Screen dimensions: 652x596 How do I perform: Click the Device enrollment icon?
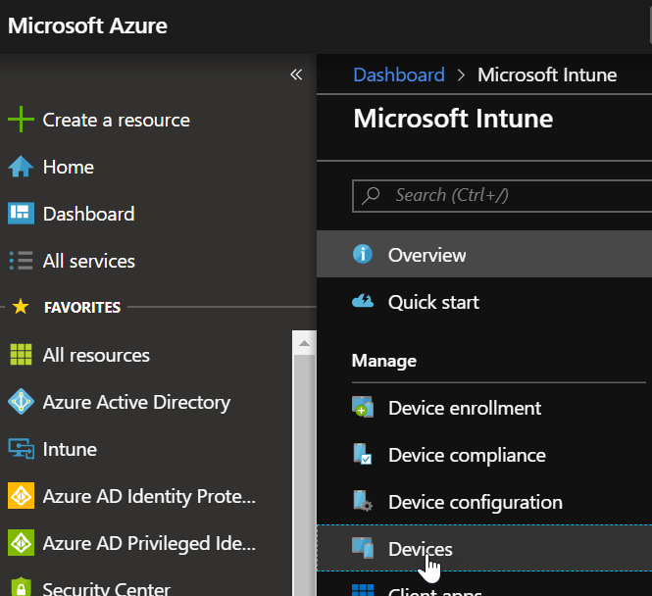click(x=363, y=408)
